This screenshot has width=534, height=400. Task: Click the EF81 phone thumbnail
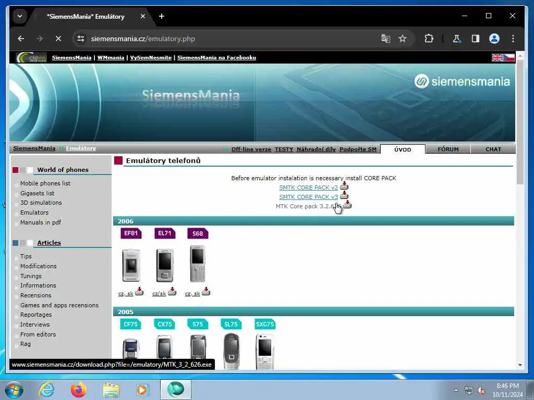pyautogui.click(x=131, y=265)
